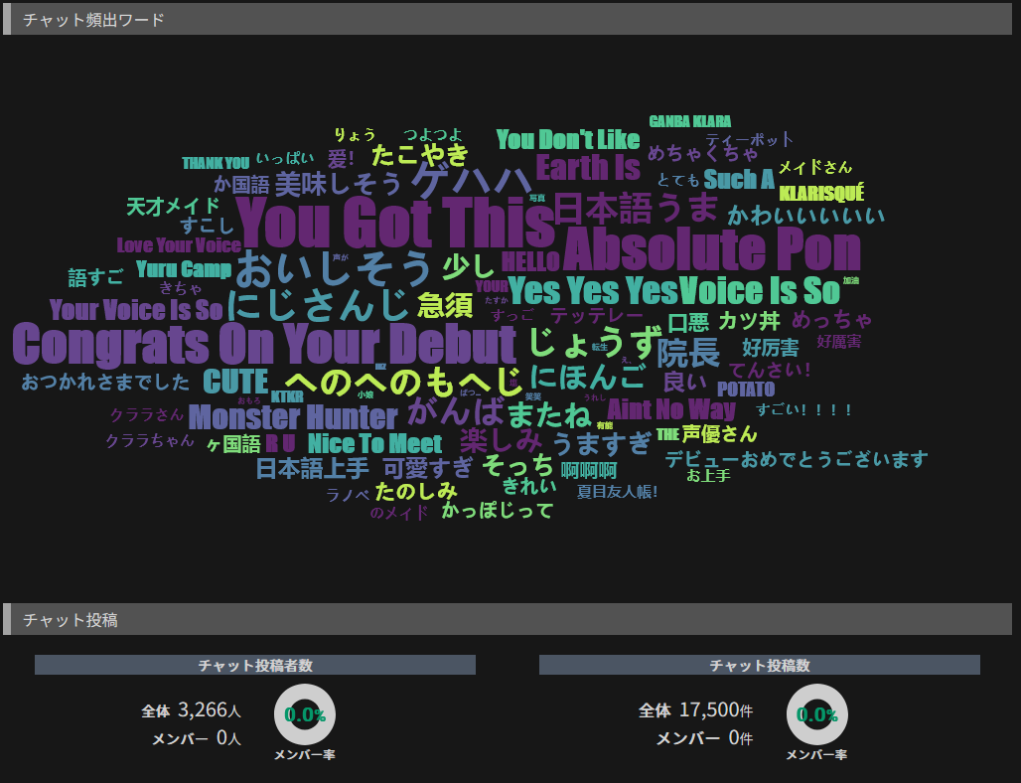Click the word 'うますぎ'
This screenshot has width=1021, height=783.
(x=602, y=443)
